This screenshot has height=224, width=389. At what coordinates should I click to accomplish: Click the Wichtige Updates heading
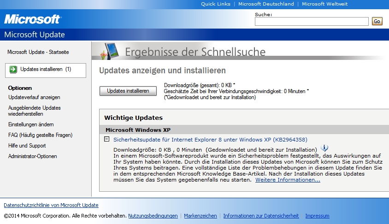pyautogui.click(x=134, y=118)
